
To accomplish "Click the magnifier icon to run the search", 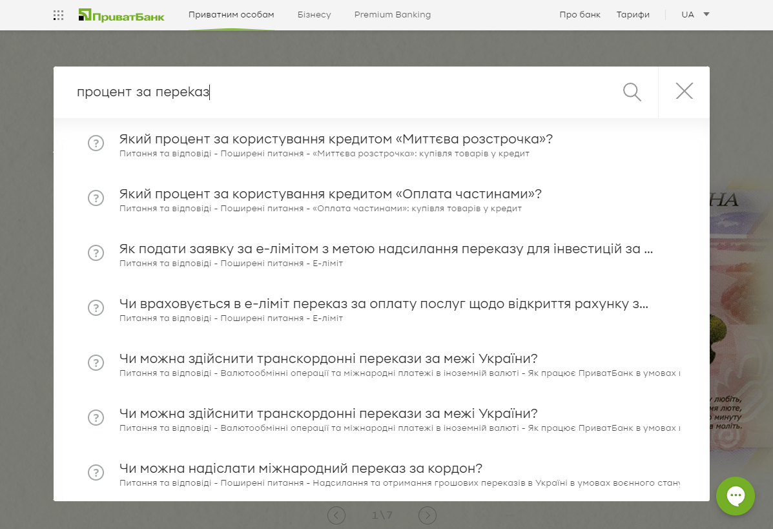I will tap(632, 92).
